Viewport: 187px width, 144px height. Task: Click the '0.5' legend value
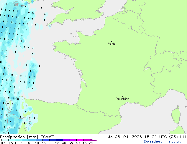point(10,143)
